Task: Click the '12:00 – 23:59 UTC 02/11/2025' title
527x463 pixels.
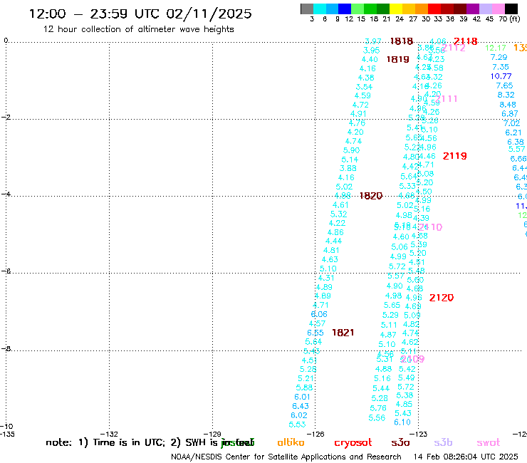Action: click(x=140, y=14)
